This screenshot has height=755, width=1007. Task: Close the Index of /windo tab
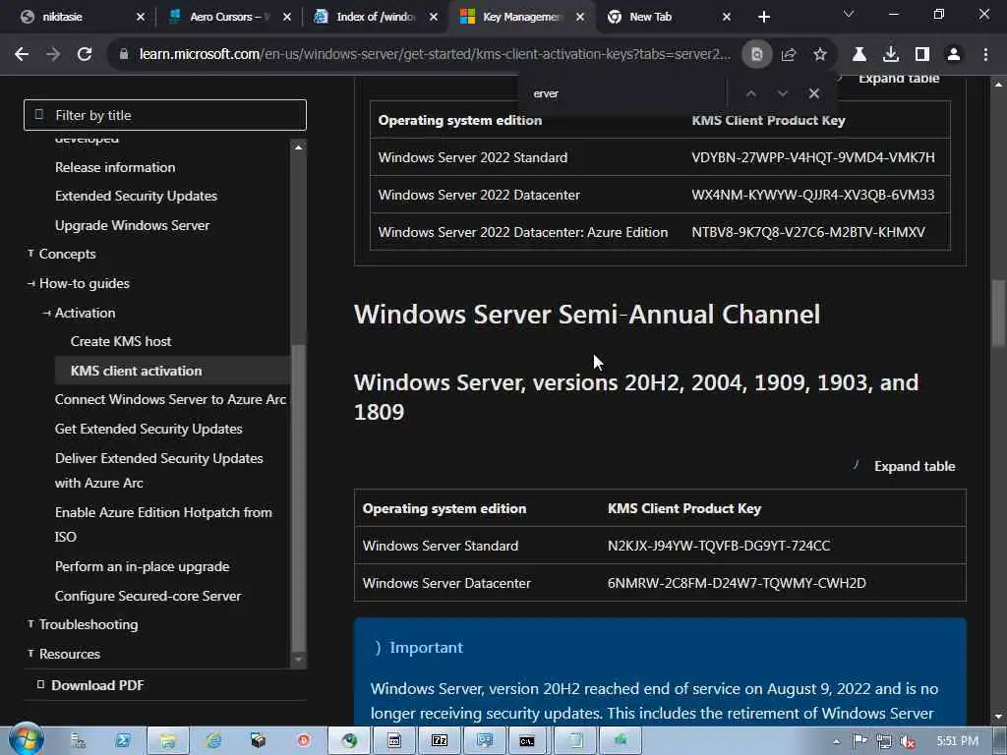click(x=434, y=17)
